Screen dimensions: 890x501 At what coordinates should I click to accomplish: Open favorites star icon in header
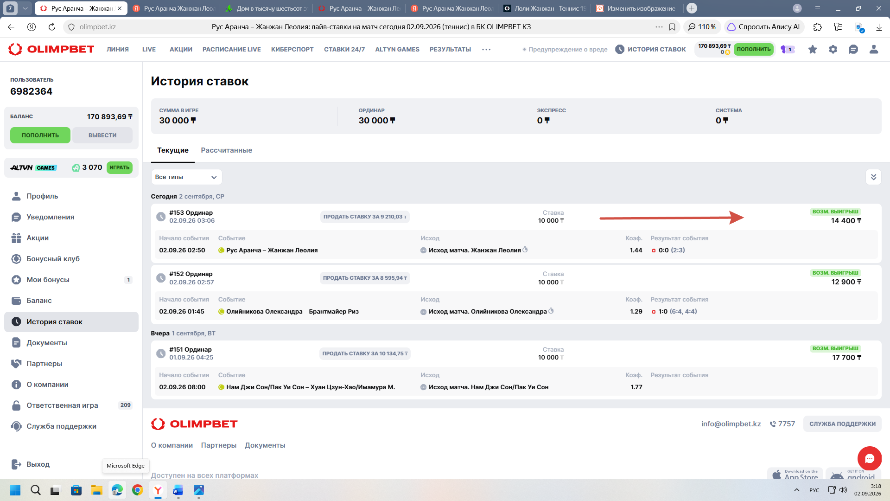pyautogui.click(x=813, y=49)
